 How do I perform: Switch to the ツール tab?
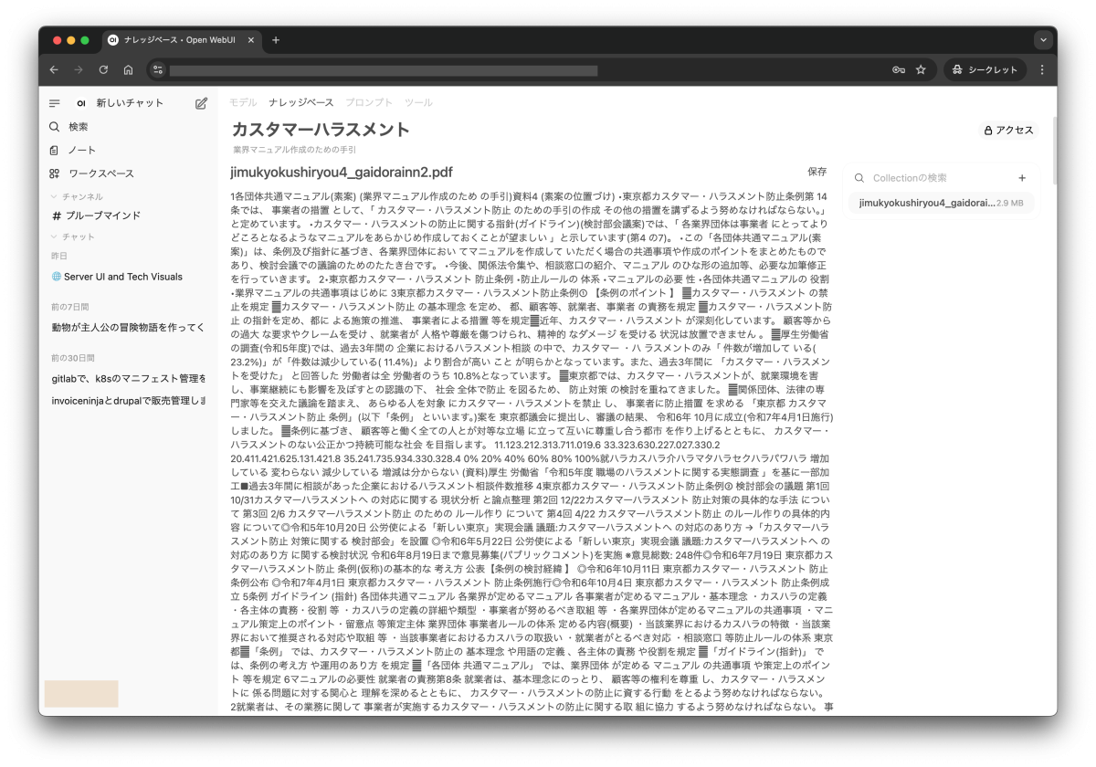tap(418, 102)
